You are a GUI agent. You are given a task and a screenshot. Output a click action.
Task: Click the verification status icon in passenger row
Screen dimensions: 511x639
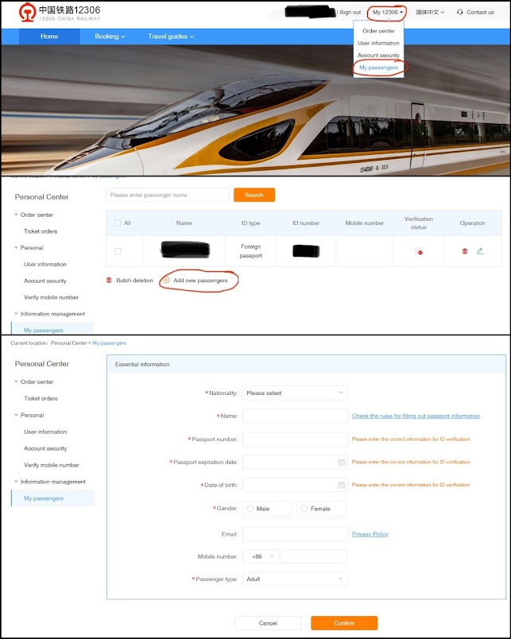[x=419, y=251]
